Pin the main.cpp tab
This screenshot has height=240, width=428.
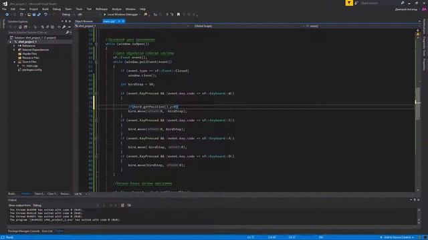[119, 21]
